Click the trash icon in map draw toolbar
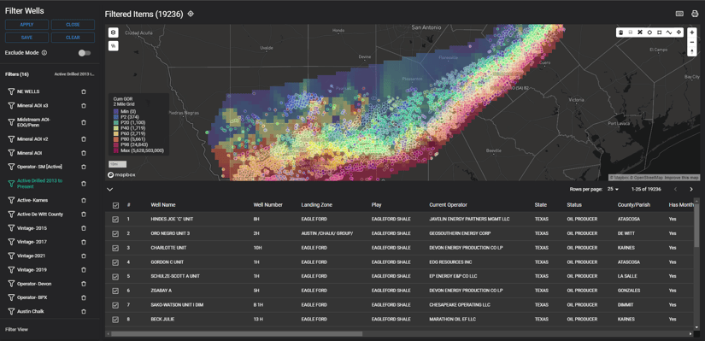Image resolution: width=705 pixels, height=341 pixels. [x=621, y=32]
